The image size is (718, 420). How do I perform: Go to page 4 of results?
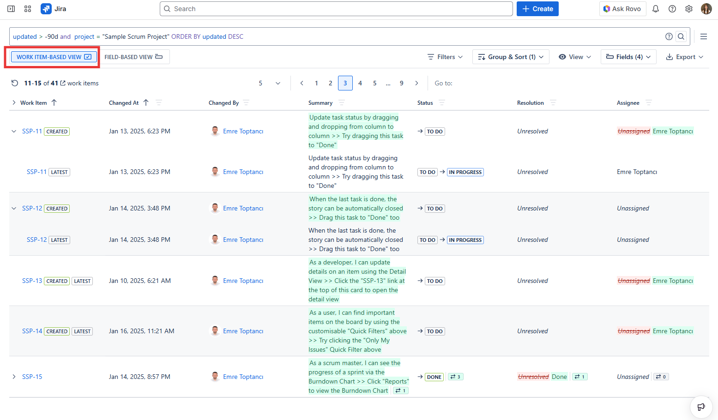coord(360,83)
